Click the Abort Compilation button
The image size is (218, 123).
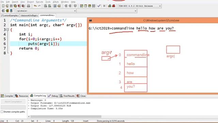click(13, 102)
